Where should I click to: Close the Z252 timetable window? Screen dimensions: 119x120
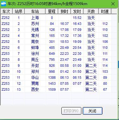[113, 4]
